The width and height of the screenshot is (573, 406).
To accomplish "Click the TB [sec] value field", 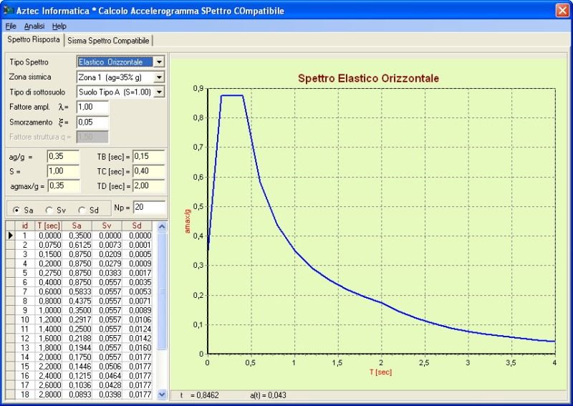I will pos(149,156).
